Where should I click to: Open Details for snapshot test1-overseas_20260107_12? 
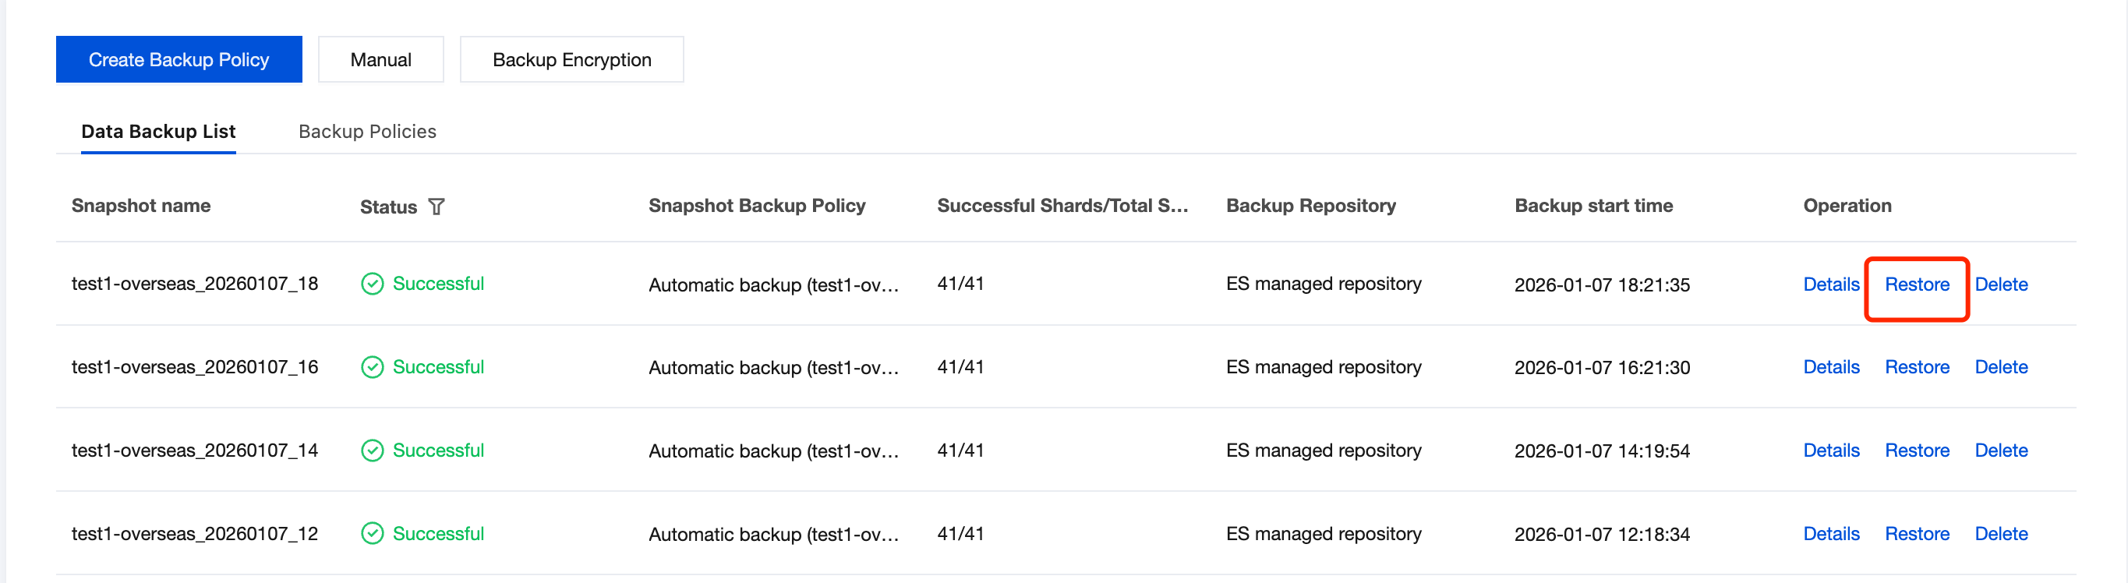pos(1830,533)
